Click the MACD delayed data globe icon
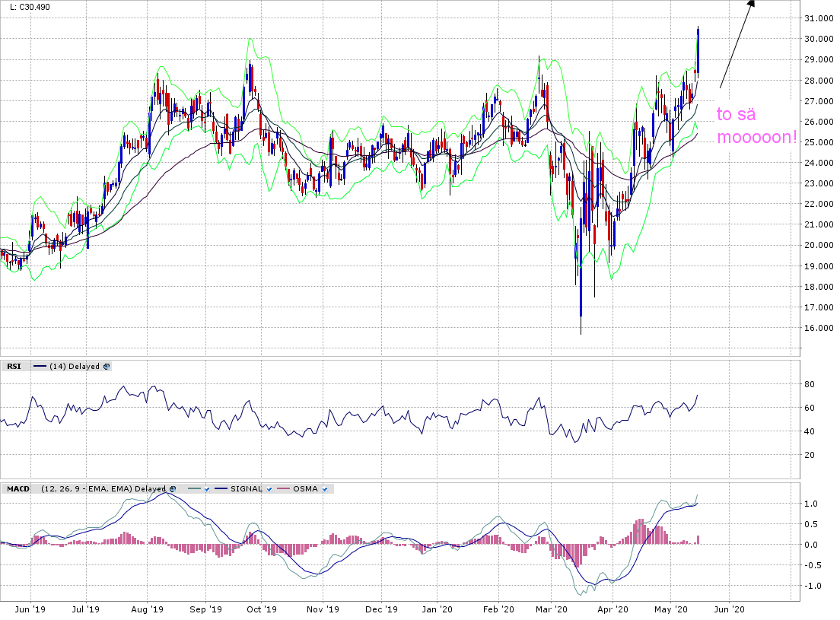This screenshot has width=840, height=620. (172, 488)
